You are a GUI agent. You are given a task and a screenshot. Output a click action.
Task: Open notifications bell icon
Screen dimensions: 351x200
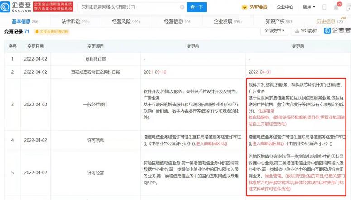[x=336, y=7]
